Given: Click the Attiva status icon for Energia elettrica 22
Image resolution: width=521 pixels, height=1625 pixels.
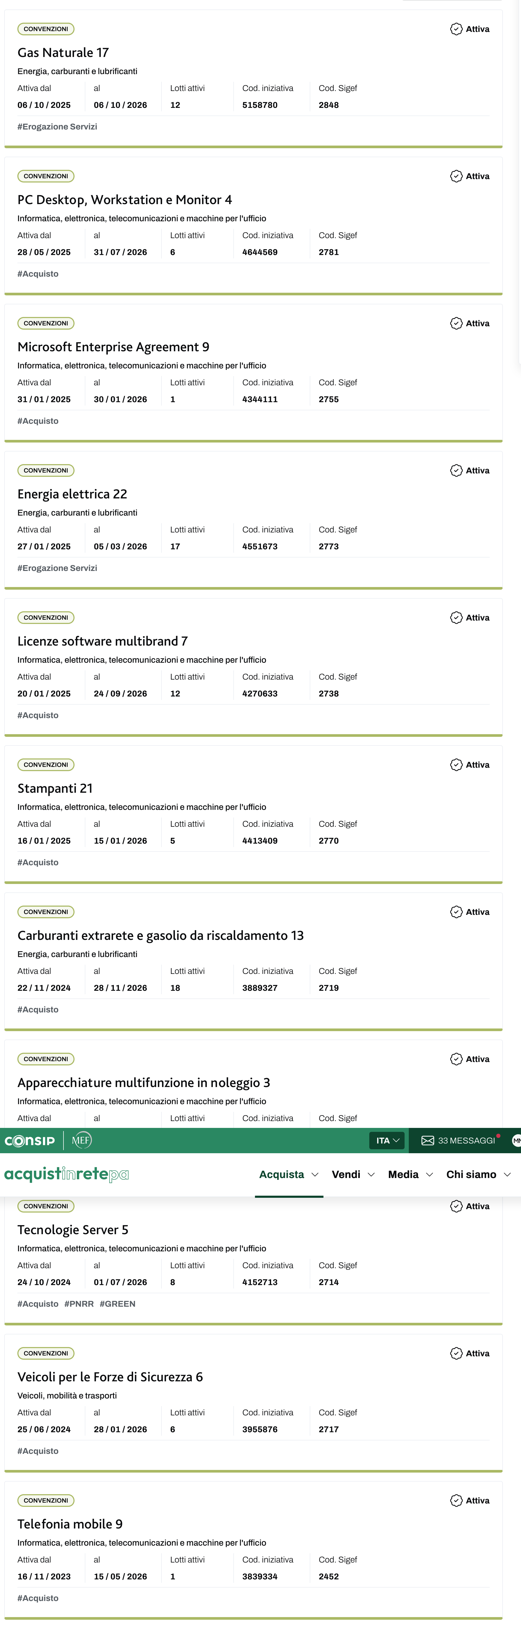Looking at the screenshot, I should pos(456,470).
